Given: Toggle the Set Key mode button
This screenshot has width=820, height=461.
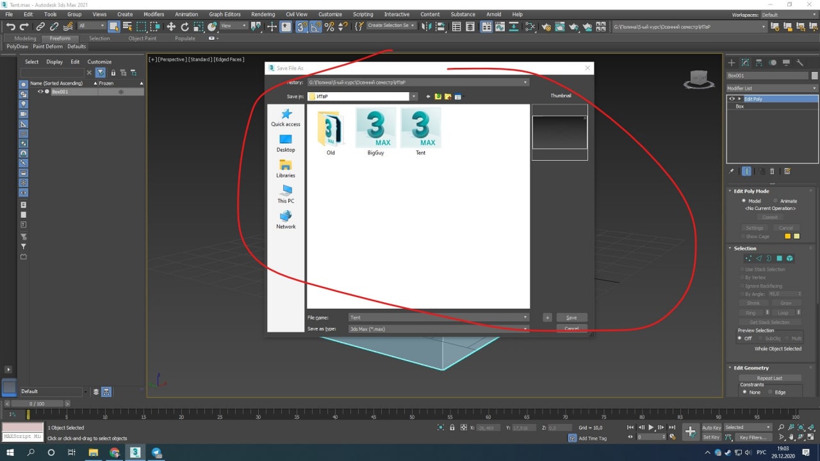Looking at the screenshot, I should tap(711, 437).
